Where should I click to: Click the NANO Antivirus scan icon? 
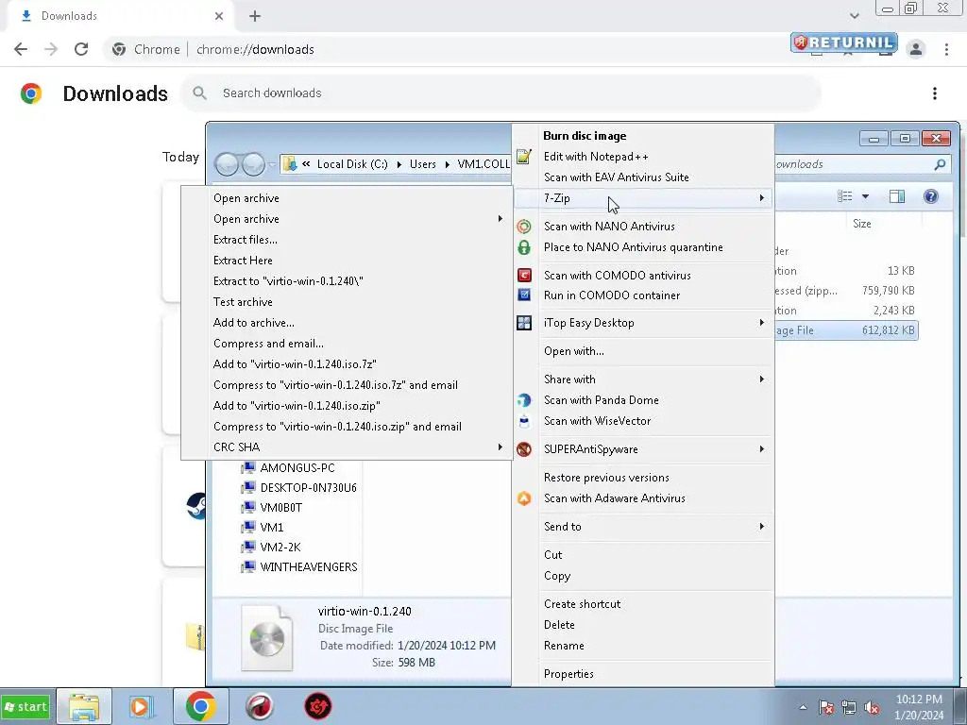pos(523,227)
